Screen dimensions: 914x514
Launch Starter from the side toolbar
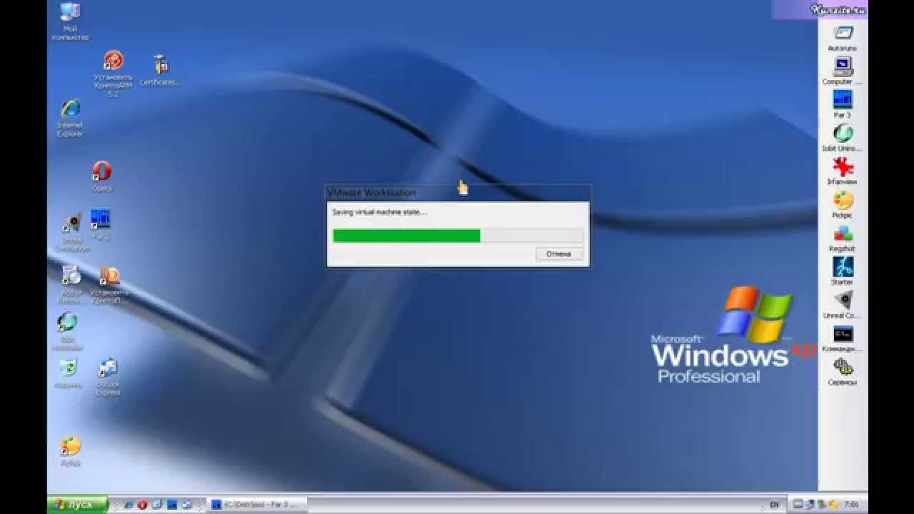[843, 271]
